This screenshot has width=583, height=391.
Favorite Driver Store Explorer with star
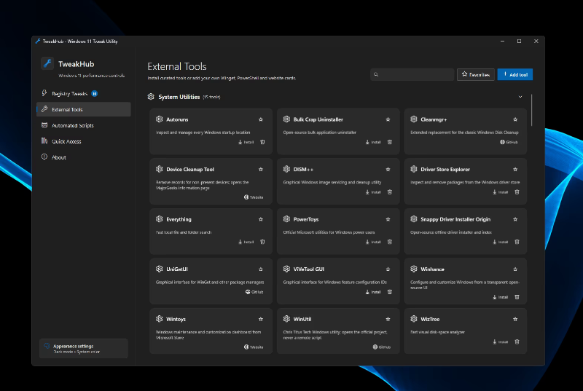(x=515, y=170)
